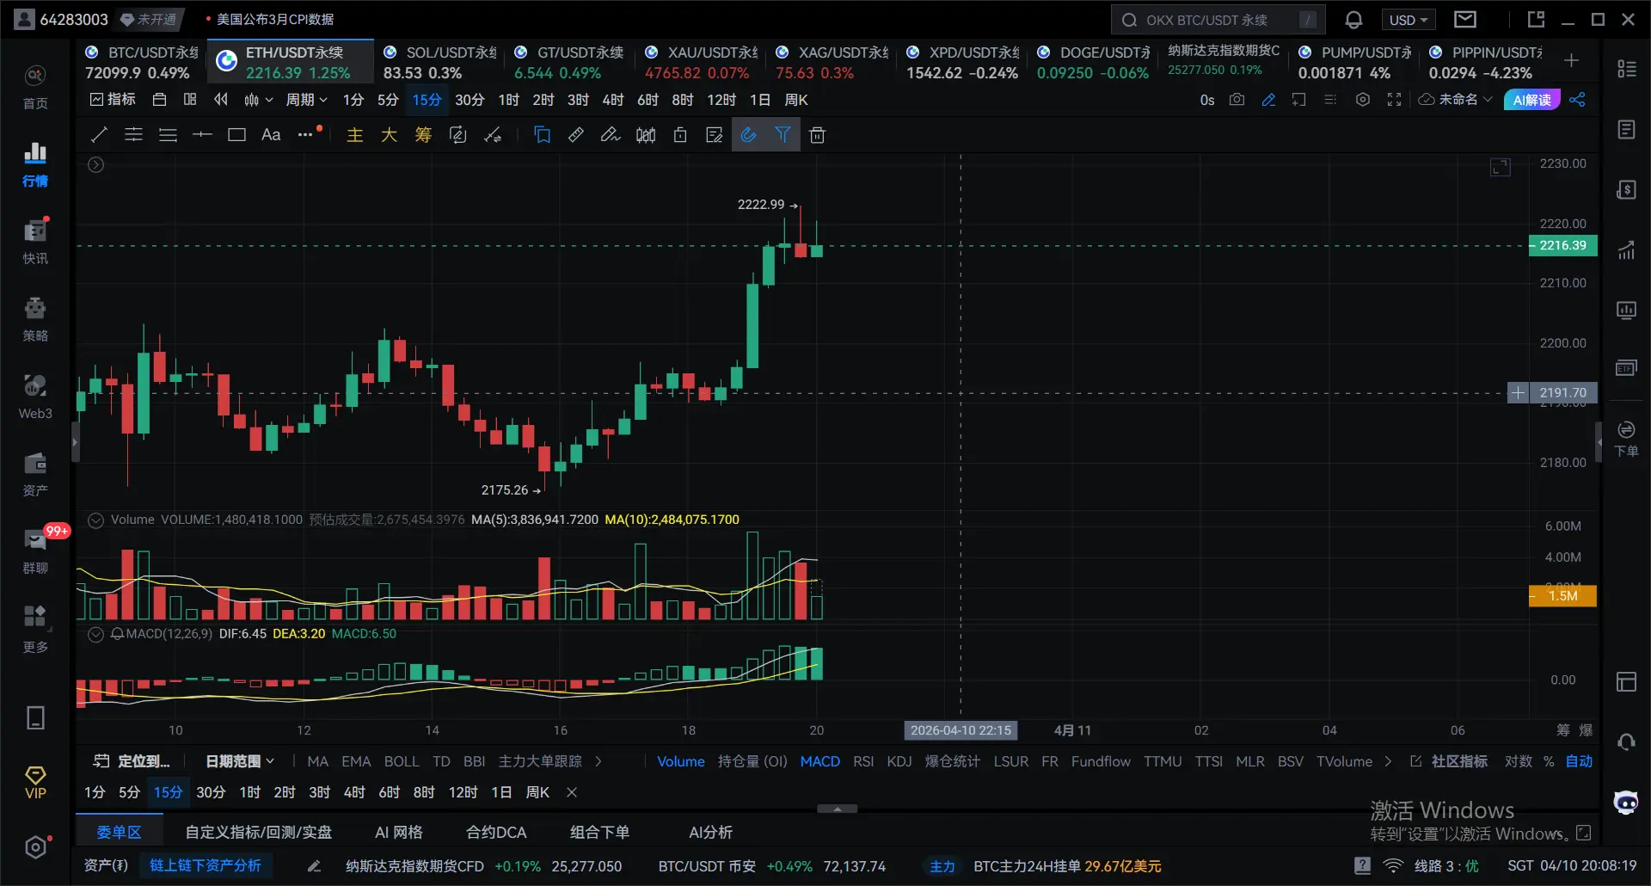Image resolution: width=1651 pixels, height=886 pixels.
Task: Toggle the 主 main-force overlay button
Action: [x=355, y=134]
